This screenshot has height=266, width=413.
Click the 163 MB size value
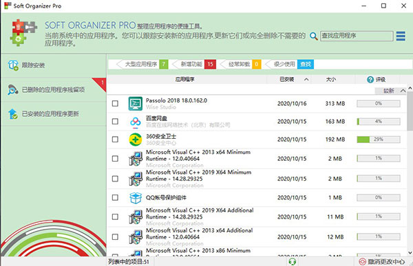[335, 121]
